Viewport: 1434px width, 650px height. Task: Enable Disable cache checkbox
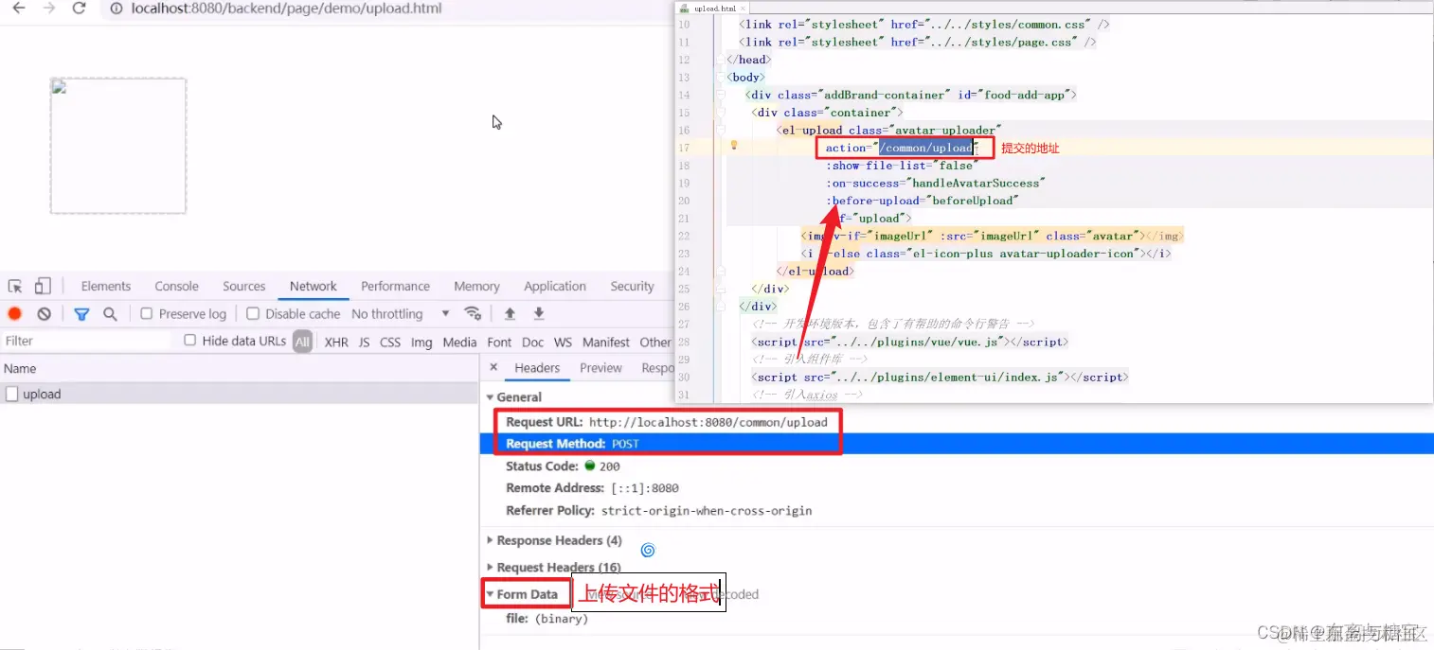tap(253, 314)
